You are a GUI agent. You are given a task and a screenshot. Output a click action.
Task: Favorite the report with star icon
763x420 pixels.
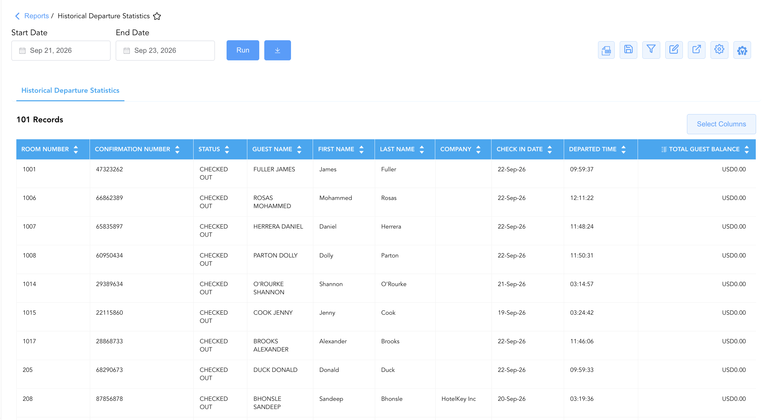point(157,16)
